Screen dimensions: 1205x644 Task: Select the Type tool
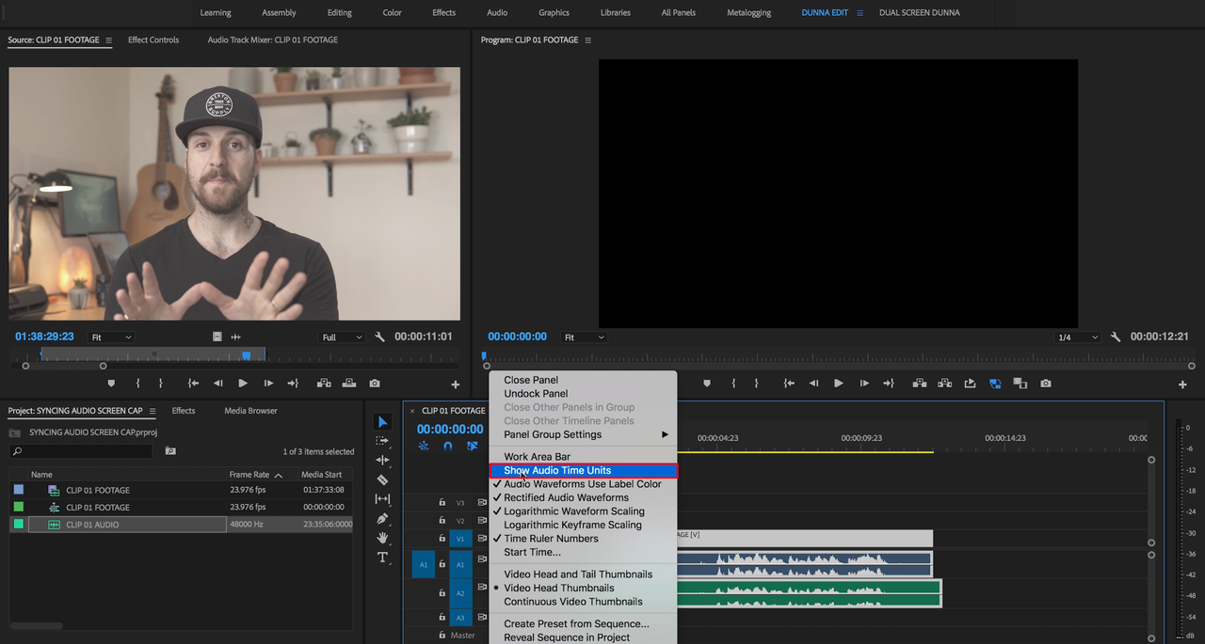(x=382, y=558)
